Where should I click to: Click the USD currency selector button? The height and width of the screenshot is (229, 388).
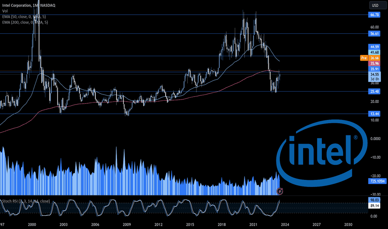click(378, 5)
